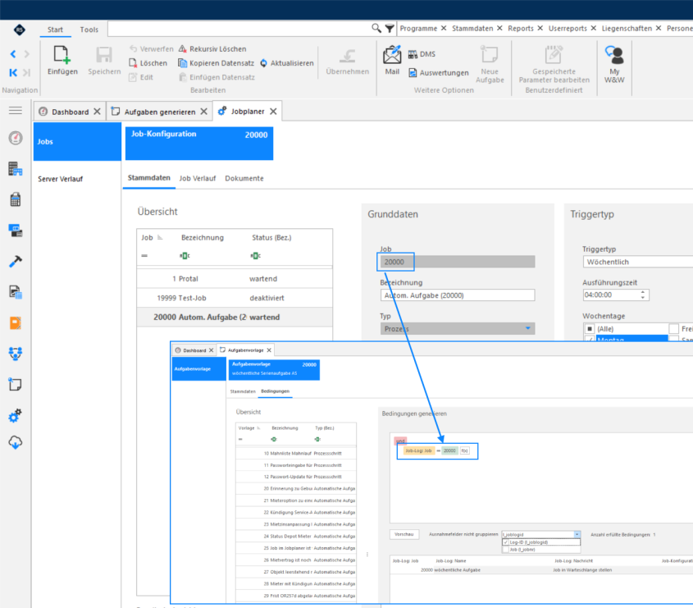The image size is (693, 608).
Task: Open the Mail envelope icon
Action: pos(392,55)
